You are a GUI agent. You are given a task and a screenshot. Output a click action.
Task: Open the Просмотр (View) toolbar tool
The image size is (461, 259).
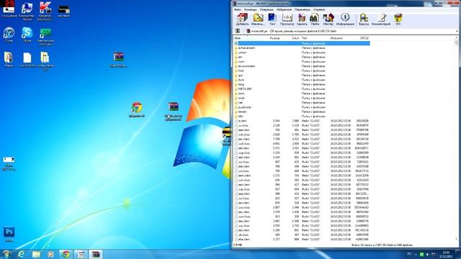pos(287,19)
